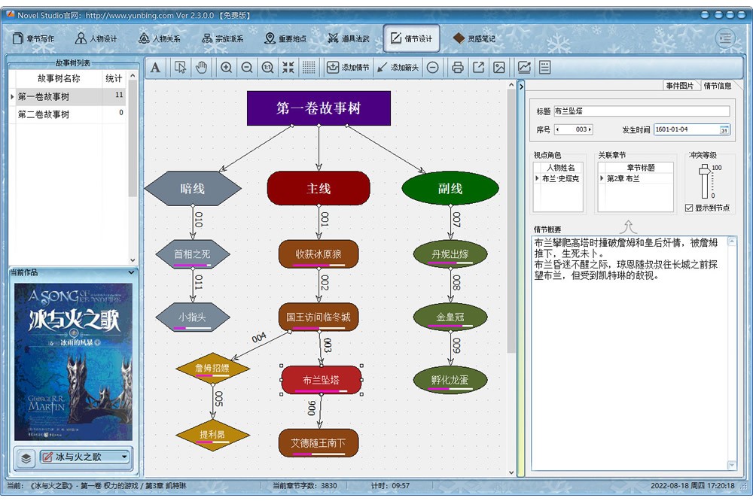The image size is (753, 501).
Task: Toggle the canvas grid dots icon
Action: (x=309, y=68)
